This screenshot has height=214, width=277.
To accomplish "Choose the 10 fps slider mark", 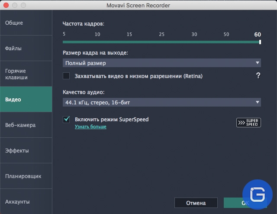I will click(97, 34).
